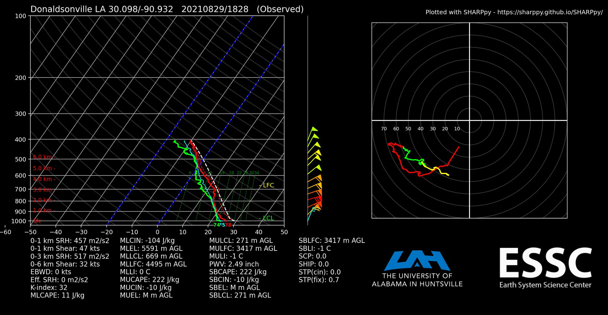The width and height of the screenshot is (608, 315).
Task: Click the red 6.0 km height marker
Action: click(44, 157)
